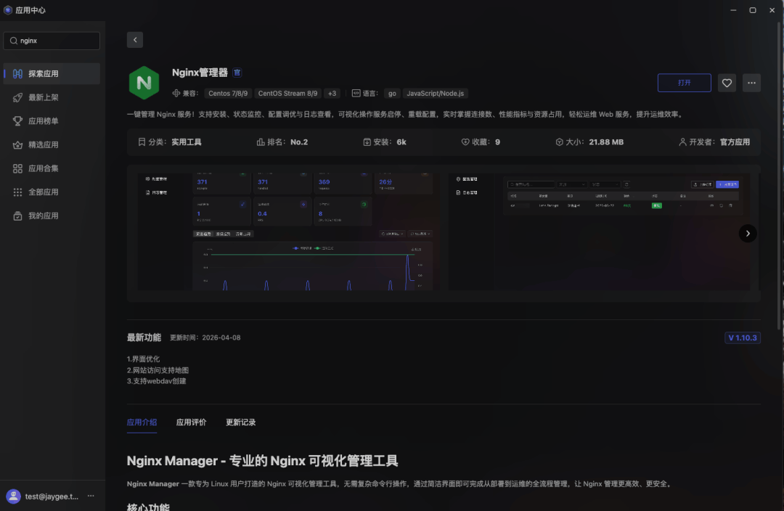Expand the +3 compatibility tag

point(332,93)
